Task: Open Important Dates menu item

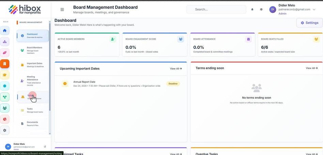Action: coord(33,65)
